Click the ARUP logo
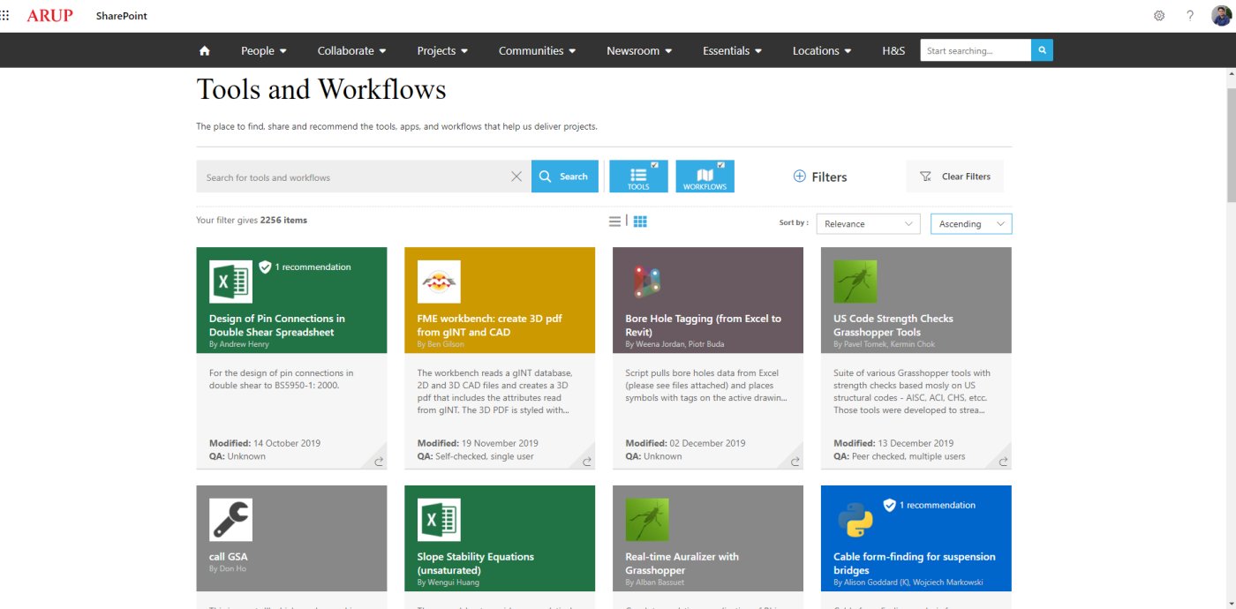 [x=50, y=16]
